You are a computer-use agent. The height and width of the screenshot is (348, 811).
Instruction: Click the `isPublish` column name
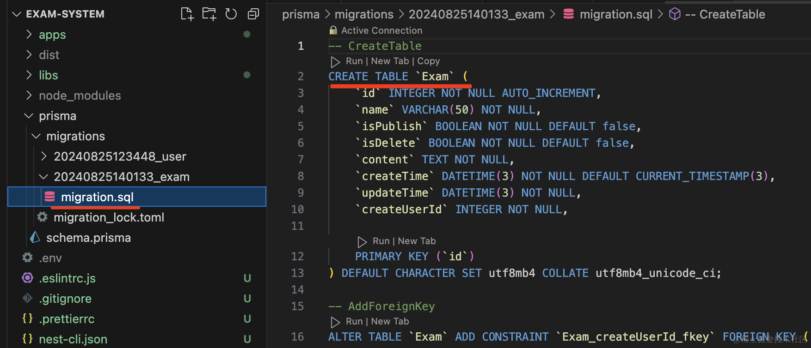click(x=392, y=126)
